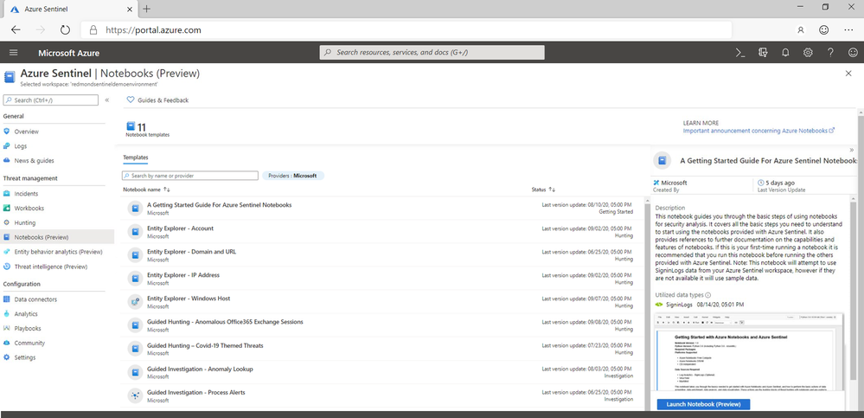Open a new browser tab

coord(146,9)
